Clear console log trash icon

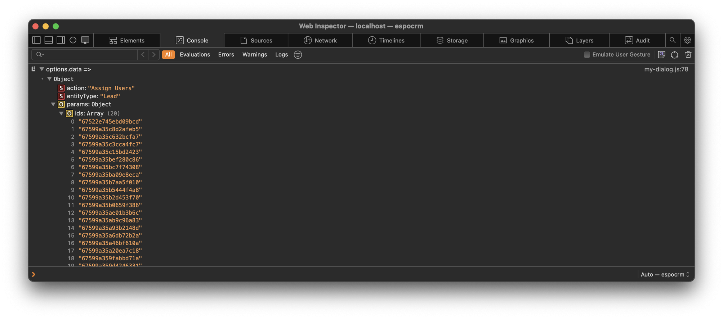[x=688, y=54]
